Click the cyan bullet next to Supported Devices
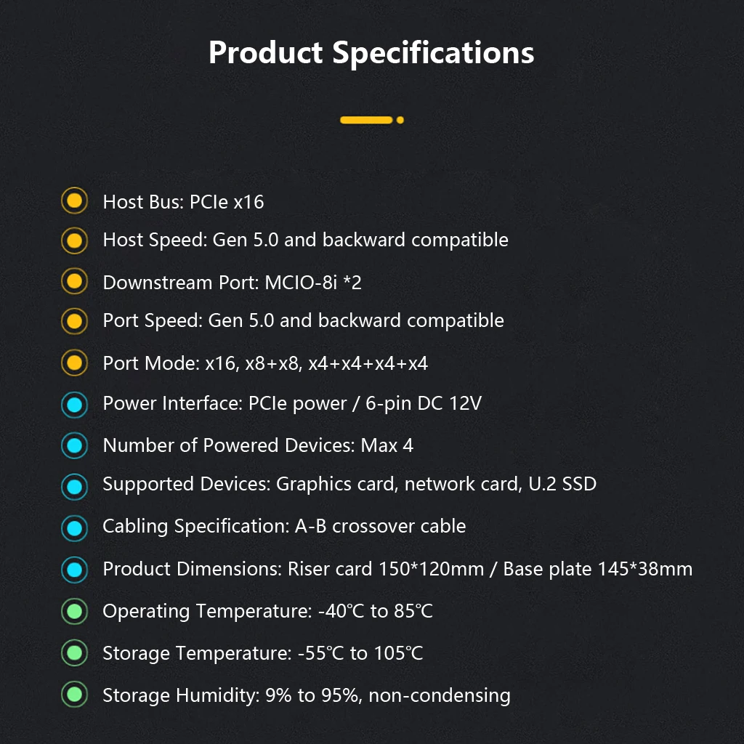 point(75,487)
